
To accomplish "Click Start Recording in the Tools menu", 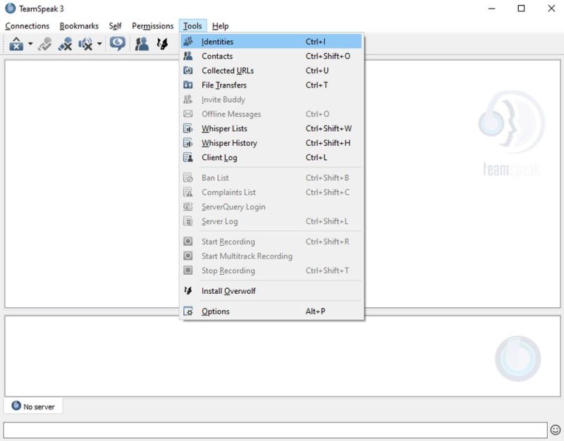I will pyautogui.click(x=271, y=242).
